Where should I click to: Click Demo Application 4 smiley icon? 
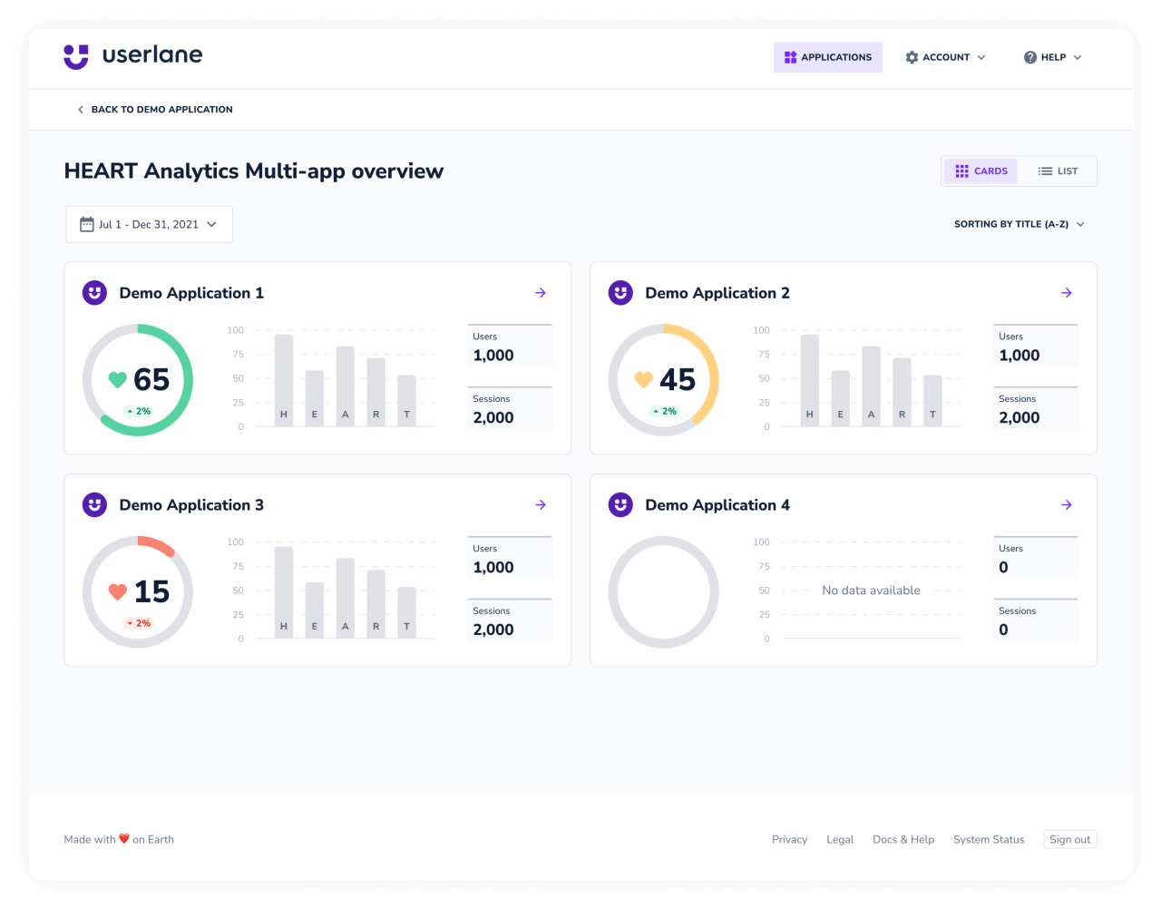[x=620, y=505]
